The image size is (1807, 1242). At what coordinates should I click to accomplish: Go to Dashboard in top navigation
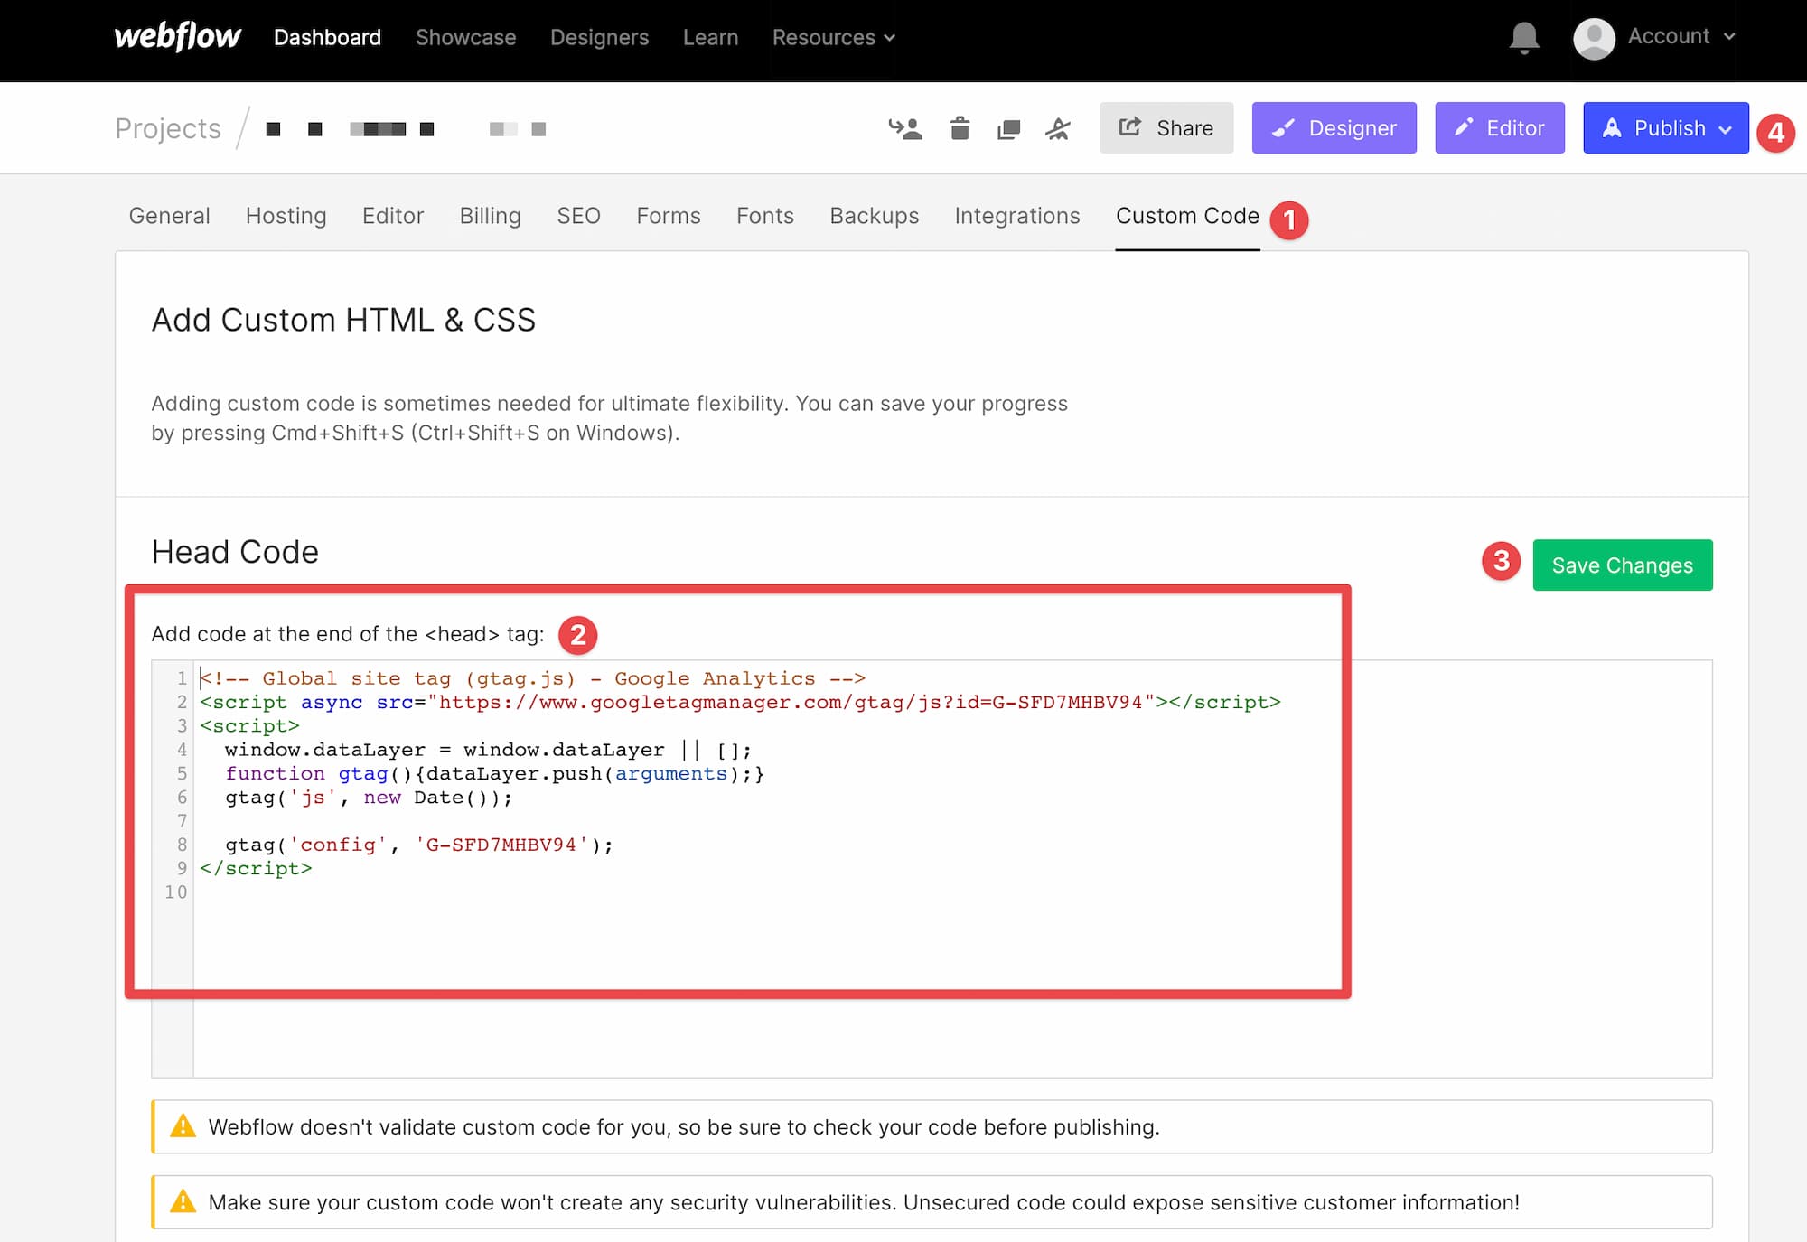click(x=327, y=37)
